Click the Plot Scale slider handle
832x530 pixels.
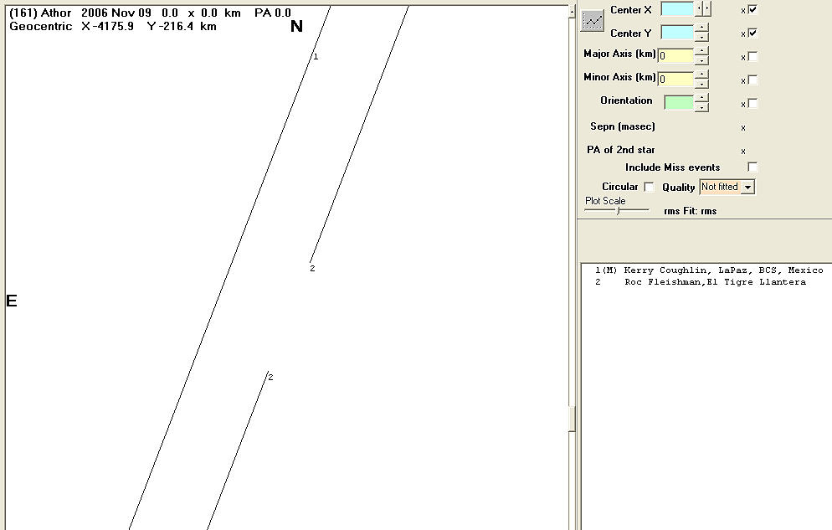pos(619,211)
